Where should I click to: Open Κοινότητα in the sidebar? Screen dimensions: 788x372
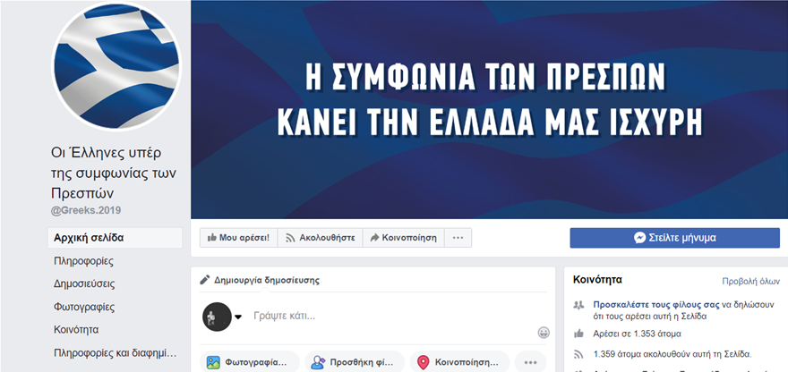tap(76, 330)
